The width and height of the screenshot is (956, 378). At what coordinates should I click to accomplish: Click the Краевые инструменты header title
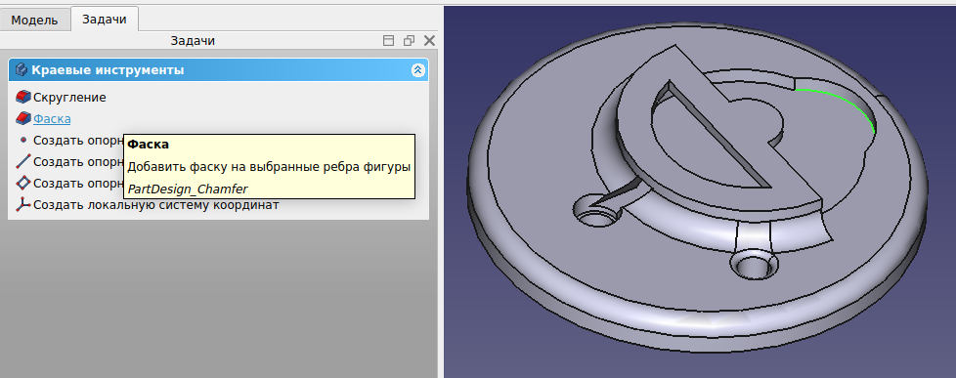pyautogui.click(x=108, y=70)
